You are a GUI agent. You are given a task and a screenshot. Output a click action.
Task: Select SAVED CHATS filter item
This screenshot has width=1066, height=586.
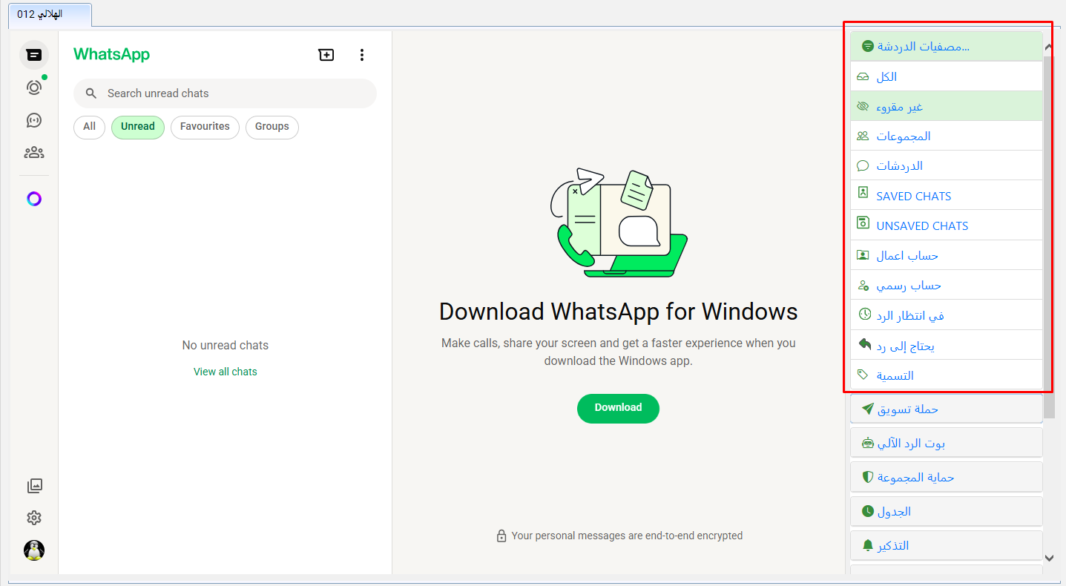[x=946, y=196]
